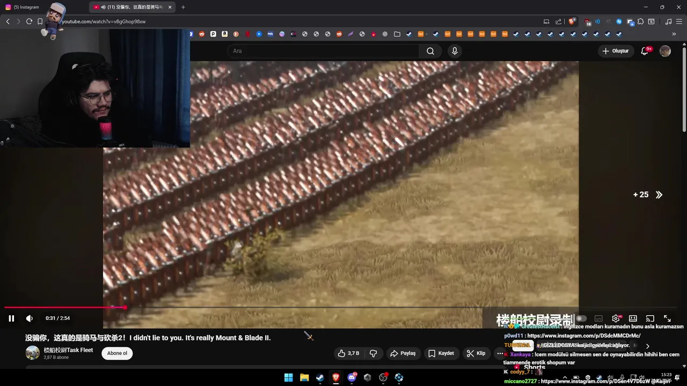
Task: Toggle the autoplay switch
Action: (x=582, y=318)
